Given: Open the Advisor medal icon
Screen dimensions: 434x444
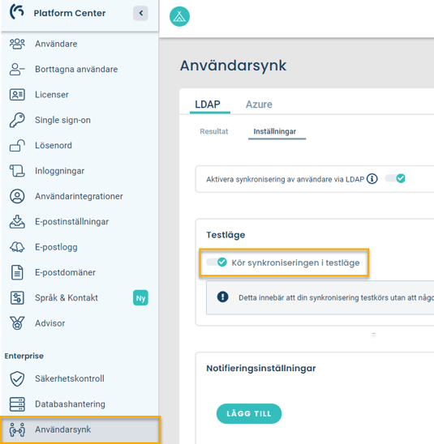Looking at the screenshot, I should [17, 323].
